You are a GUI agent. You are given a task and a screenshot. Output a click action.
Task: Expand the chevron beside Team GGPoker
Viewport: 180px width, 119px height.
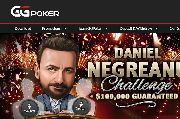click(107, 28)
